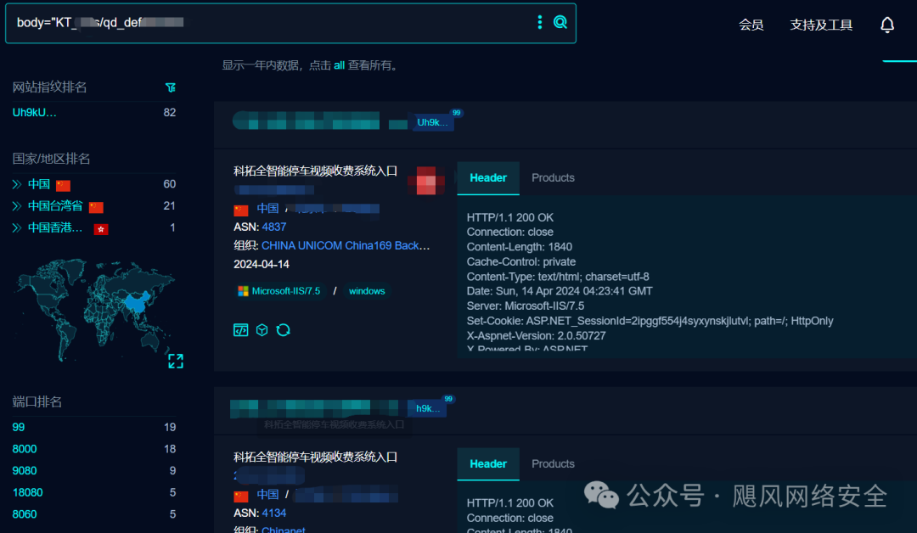Click the China flag icon in country ranking
This screenshot has width=917, height=533.
tap(63, 185)
